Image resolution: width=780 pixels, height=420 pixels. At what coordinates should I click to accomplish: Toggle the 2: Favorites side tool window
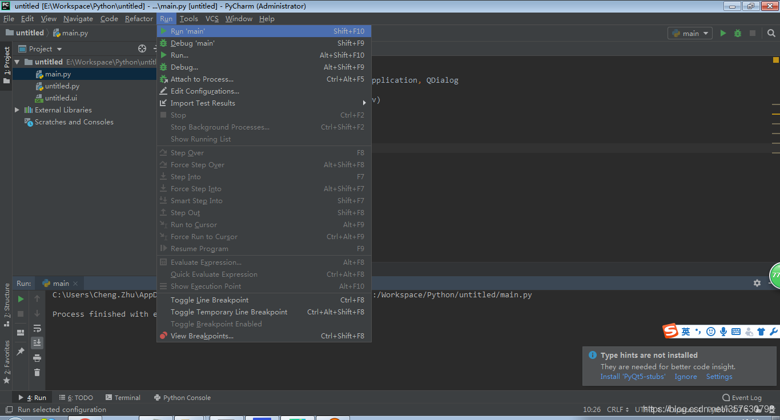pyautogui.click(x=6, y=362)
